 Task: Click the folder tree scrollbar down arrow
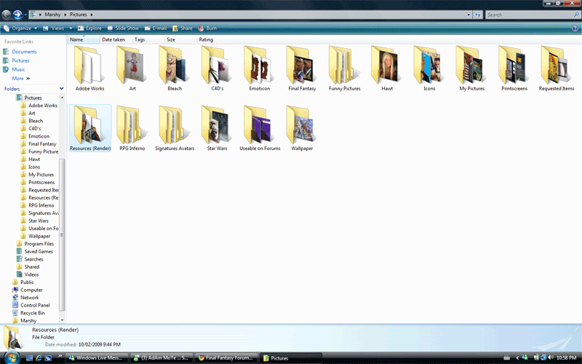pos(62,320)
